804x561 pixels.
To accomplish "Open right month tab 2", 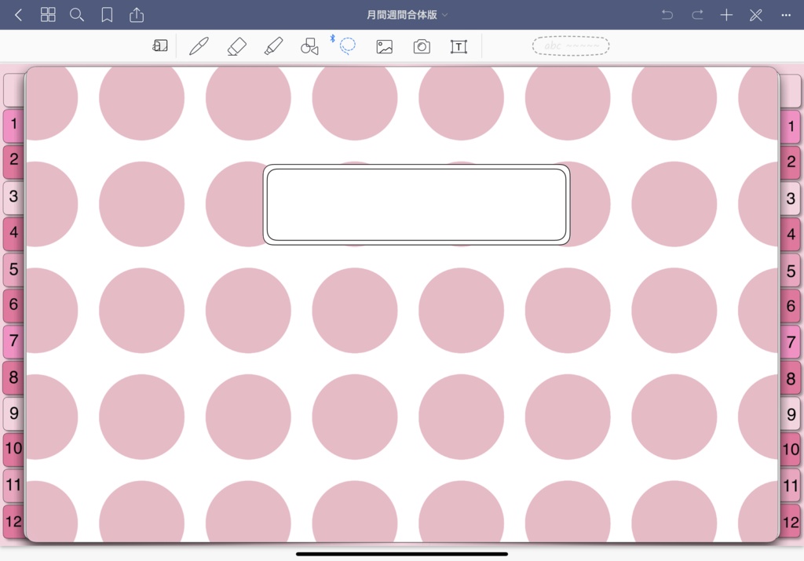I will click(791, 162).
